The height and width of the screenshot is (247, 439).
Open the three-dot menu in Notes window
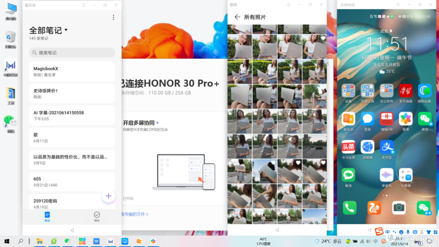pyautogui.click(x=113, y=17)
